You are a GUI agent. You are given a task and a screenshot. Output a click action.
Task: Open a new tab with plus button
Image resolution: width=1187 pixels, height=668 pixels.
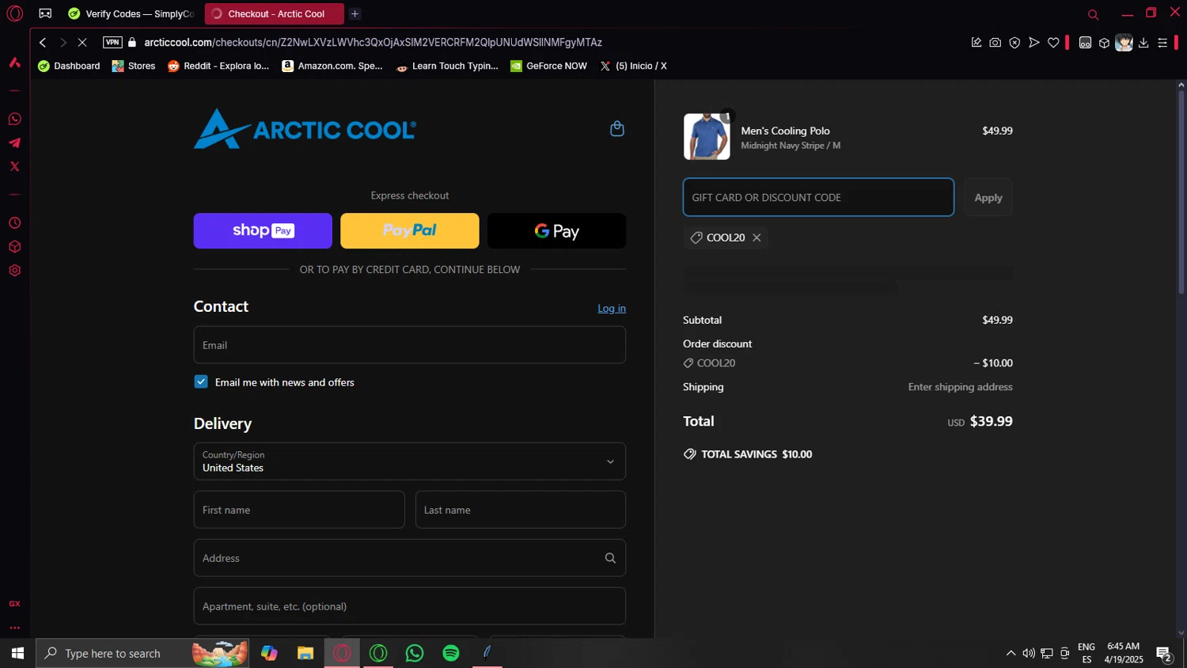coord(355,13)
